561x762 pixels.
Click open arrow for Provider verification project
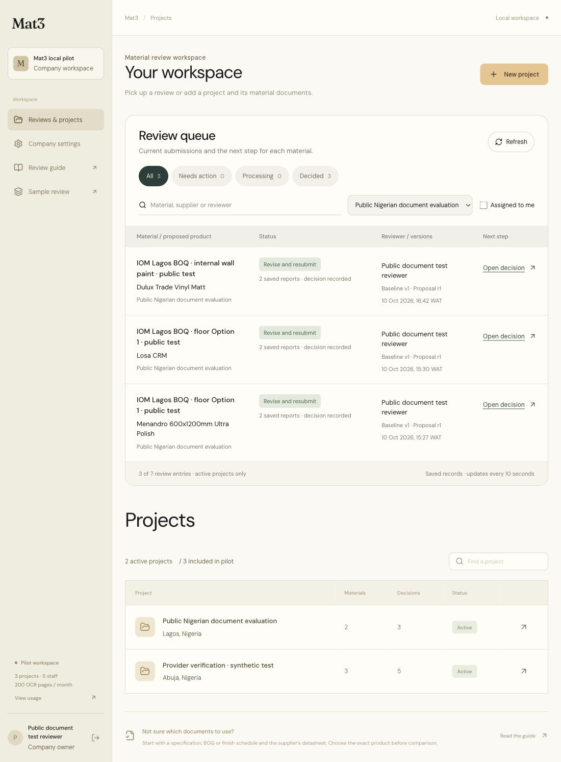pyautogui.click(x=523, y=671)
